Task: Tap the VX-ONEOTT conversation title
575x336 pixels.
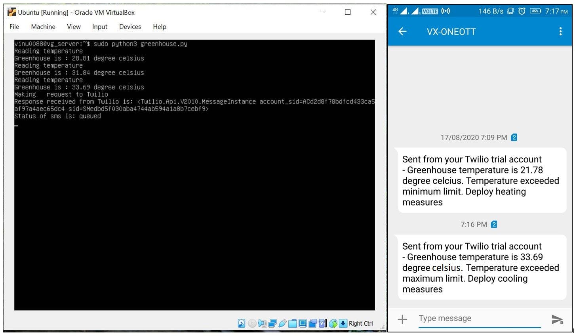Action: pos(451,32)
